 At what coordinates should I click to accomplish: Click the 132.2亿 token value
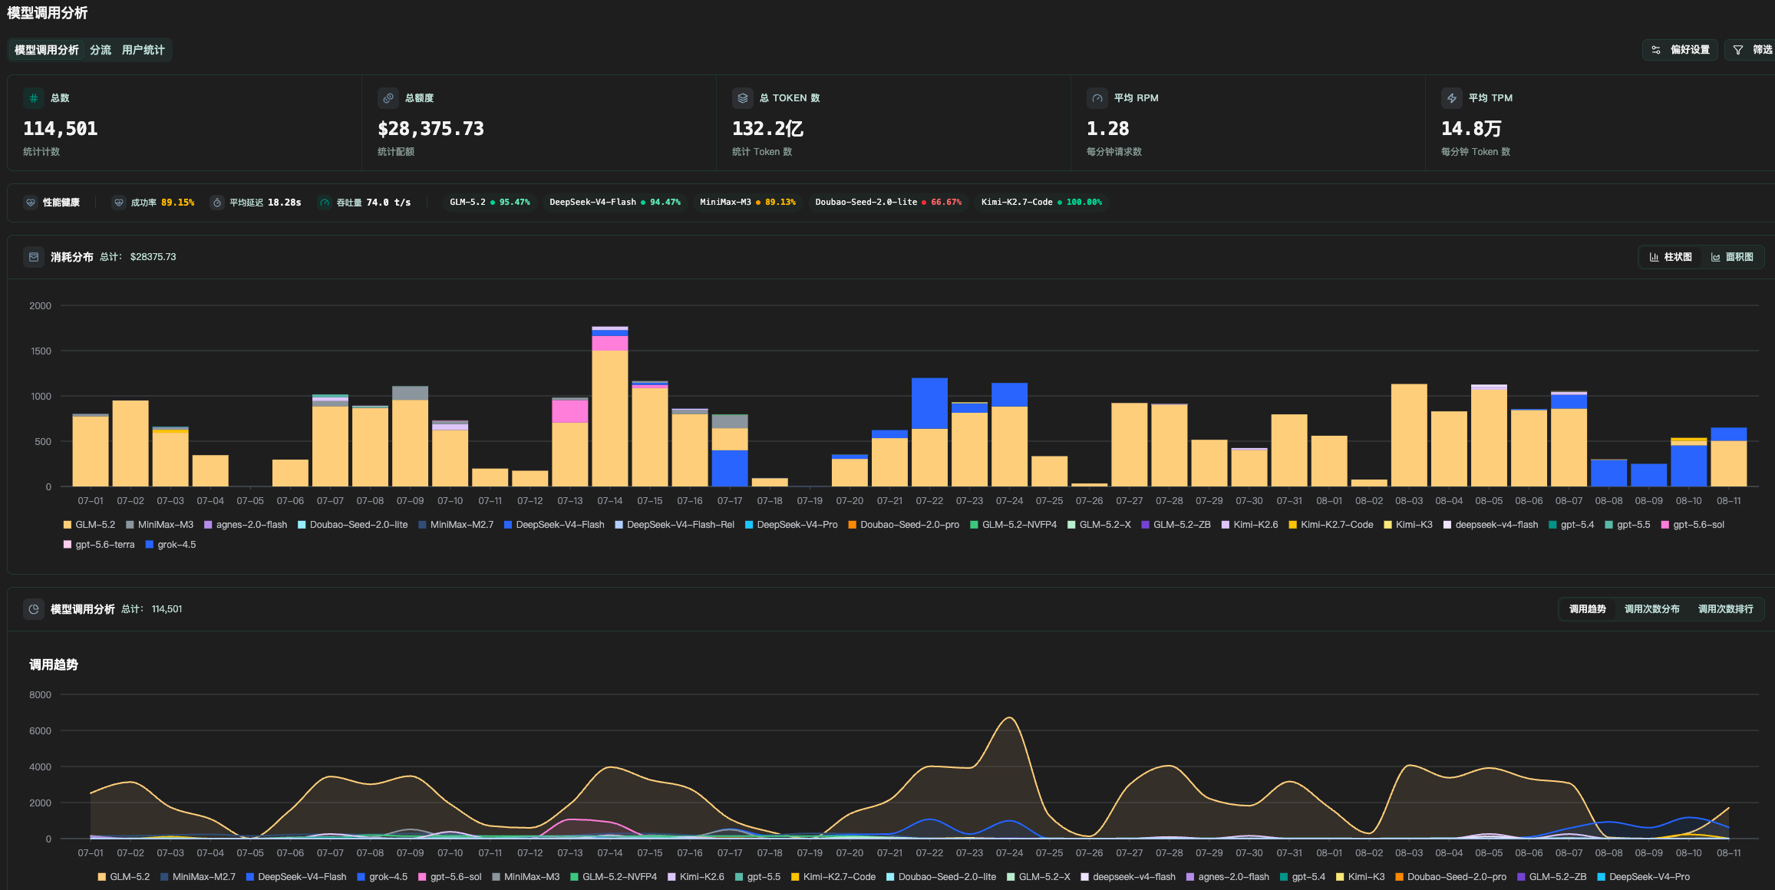767,129
